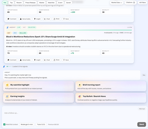Click the Novelty 38 metric box

(116, 11)
